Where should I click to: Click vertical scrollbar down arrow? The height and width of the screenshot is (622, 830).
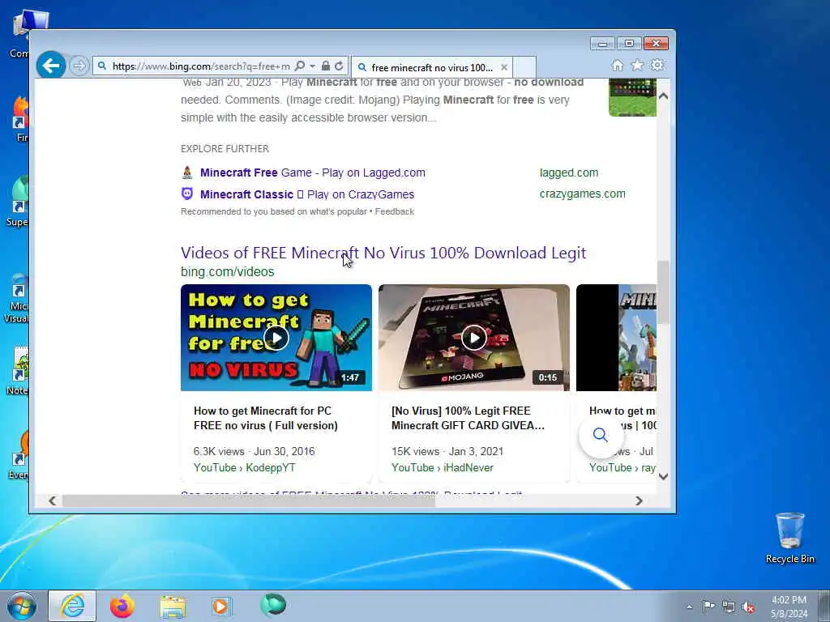(663, 476)
